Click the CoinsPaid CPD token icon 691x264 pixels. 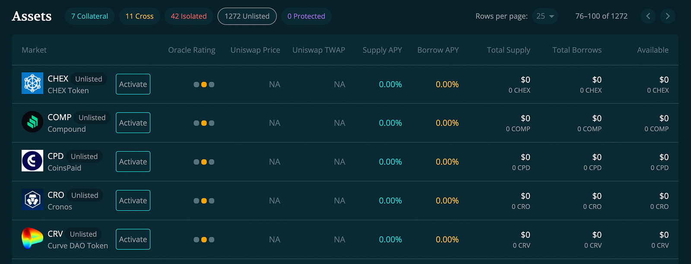(32, 161)
